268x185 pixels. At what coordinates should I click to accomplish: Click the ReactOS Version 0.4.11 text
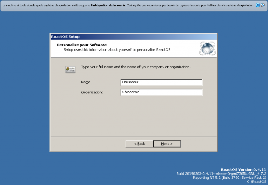pos(243,170)
